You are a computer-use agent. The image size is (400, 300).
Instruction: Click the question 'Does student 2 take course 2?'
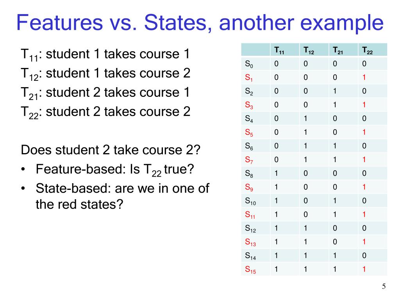click(111, 150)
